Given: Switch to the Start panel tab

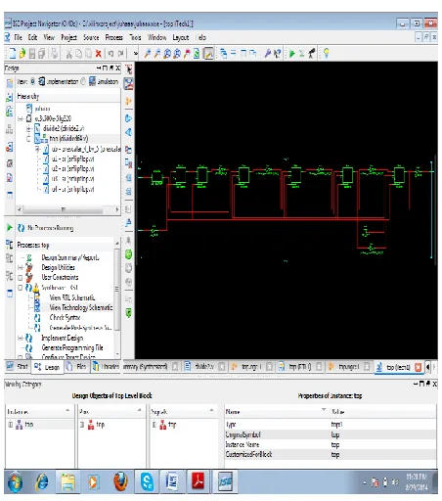Looking at the screenshot, I should click(18, 367).
